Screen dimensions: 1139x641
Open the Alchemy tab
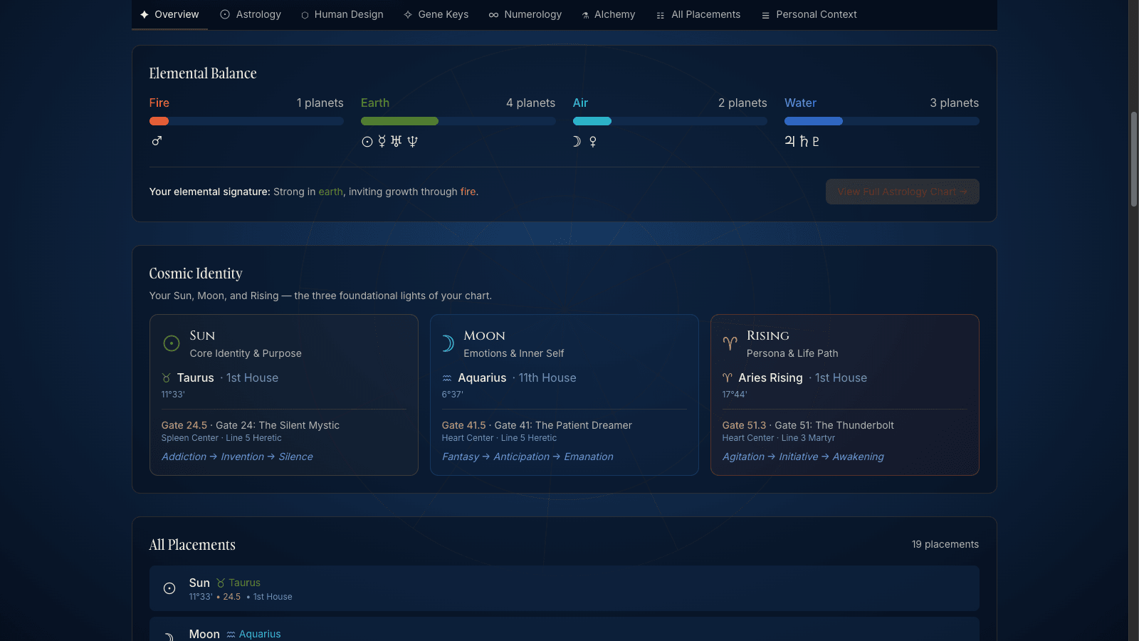coord(609,14)
